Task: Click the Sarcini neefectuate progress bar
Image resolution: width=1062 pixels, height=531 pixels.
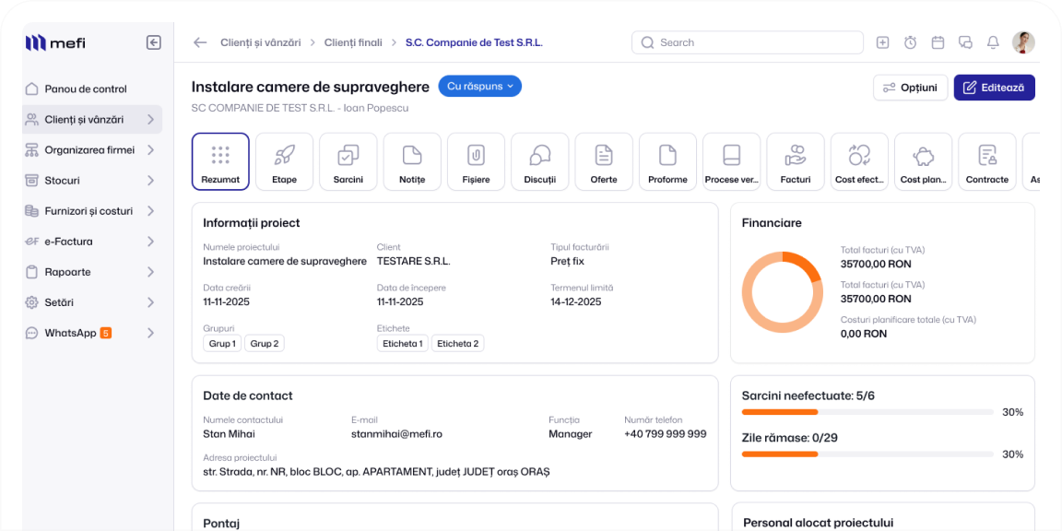Action: pyautogui.click(x=867, y=412)
